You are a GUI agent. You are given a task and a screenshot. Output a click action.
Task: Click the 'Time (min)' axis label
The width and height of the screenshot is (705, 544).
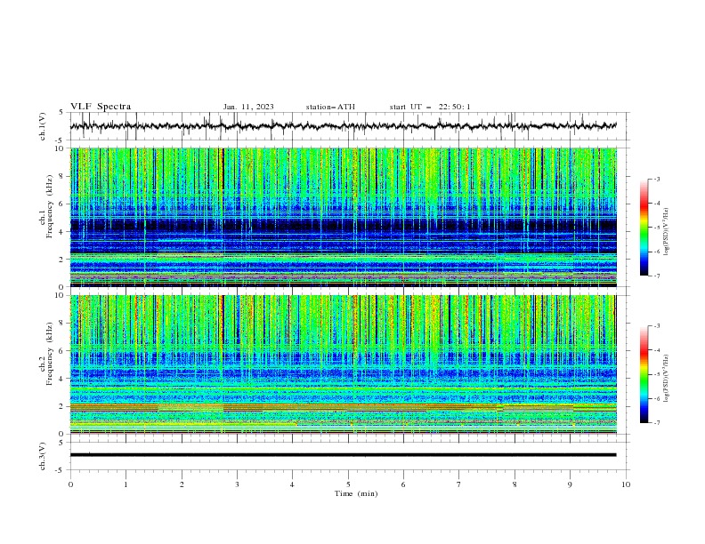[356, 493]
